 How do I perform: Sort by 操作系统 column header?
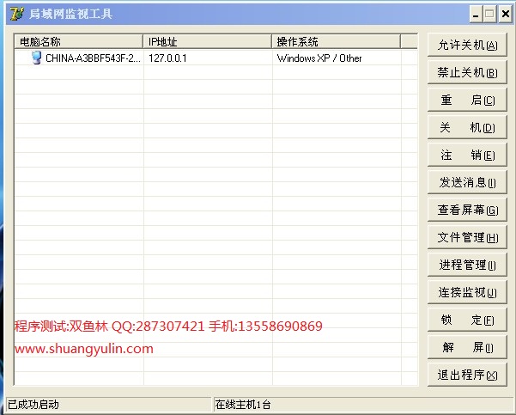point(336,42)
